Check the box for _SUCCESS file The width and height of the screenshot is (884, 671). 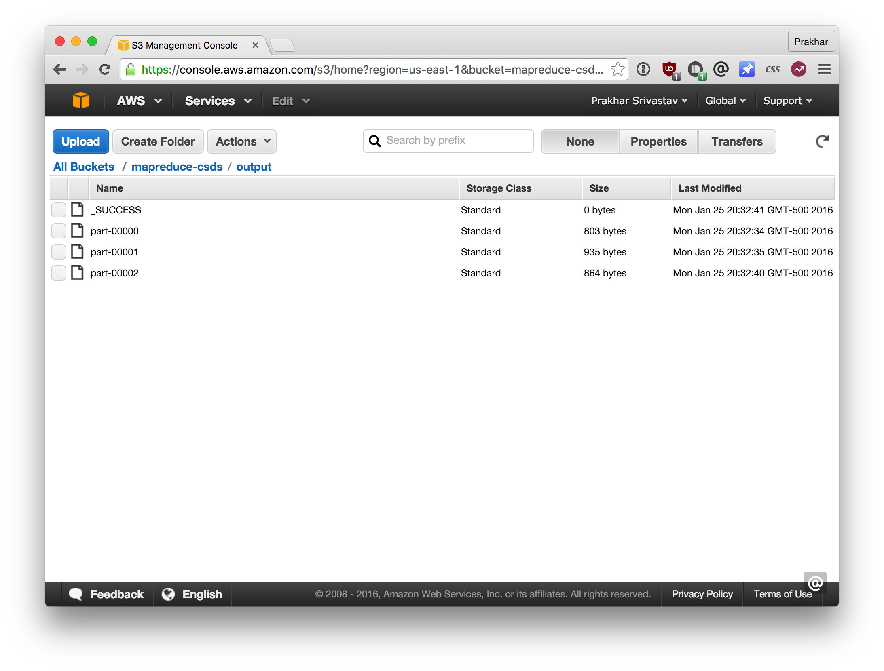pyautogui.click(x=59, y=210)
